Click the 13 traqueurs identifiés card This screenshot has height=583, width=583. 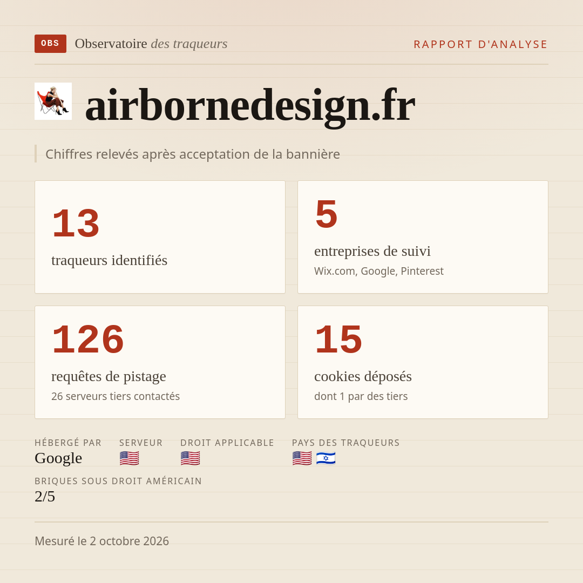coord(160,237)
